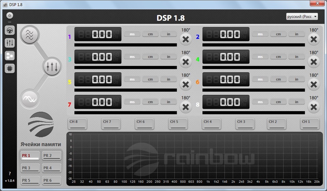Toggle 180° phase invert for channel 7

tap(186, 107)
